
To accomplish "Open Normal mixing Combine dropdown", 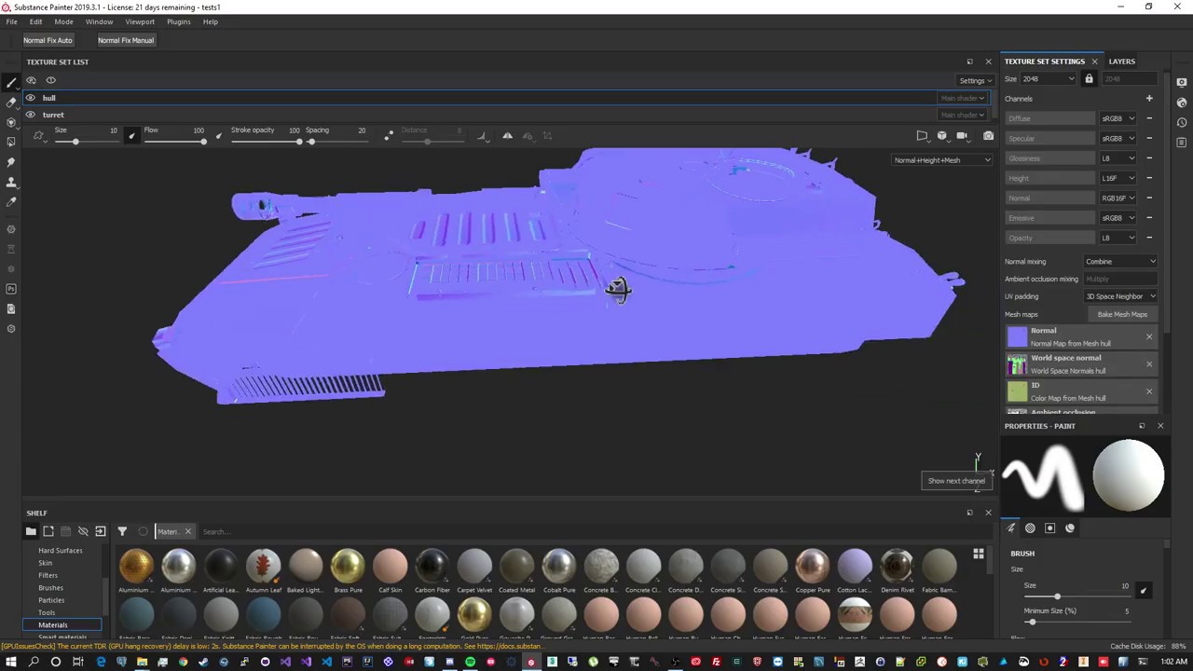I will tap(1120, 262).
